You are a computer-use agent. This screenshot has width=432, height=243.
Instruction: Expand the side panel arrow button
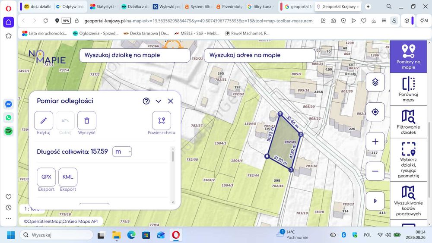pyautogui.click(x=375, y=201)
